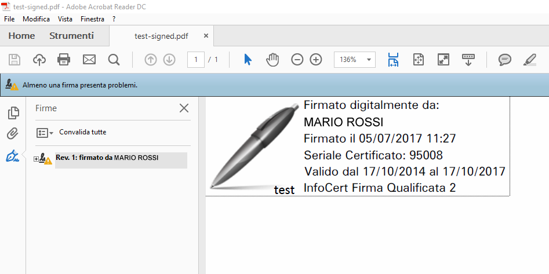Click the Fit one full page icon

[419, 60]
